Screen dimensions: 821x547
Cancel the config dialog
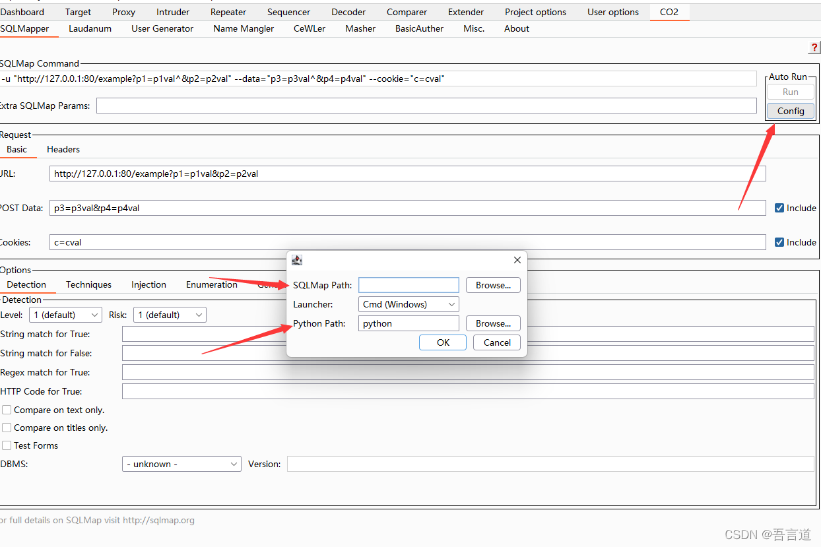click(x=497, y=342)
